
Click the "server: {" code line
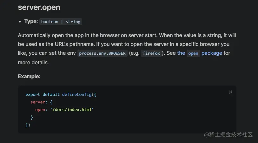[x=41, y=102]
